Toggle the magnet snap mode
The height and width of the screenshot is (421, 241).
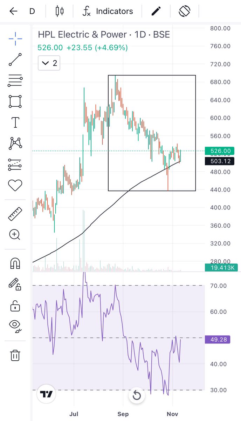coord(15,263)
